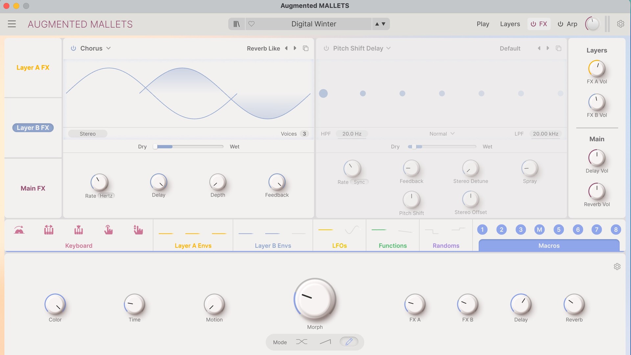Select the first keyboard icon in Keyboard section
The height and width of the screenshot is (355, 631).
click(19, 230)
